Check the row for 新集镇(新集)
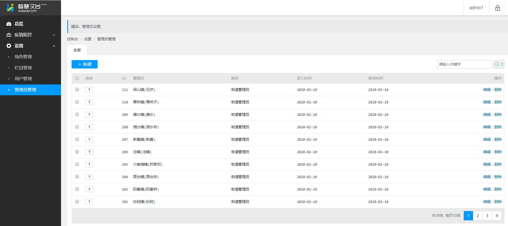The width and height of the screenshot is (508, 226). pyautogui.click(x=77, y=139)
